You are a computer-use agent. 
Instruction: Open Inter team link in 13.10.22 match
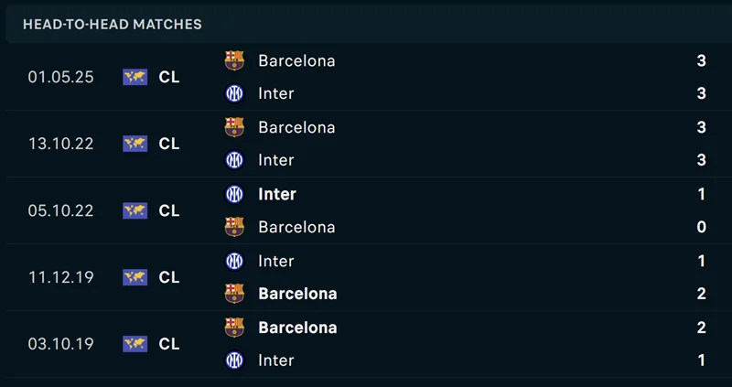tap(275, 160)
